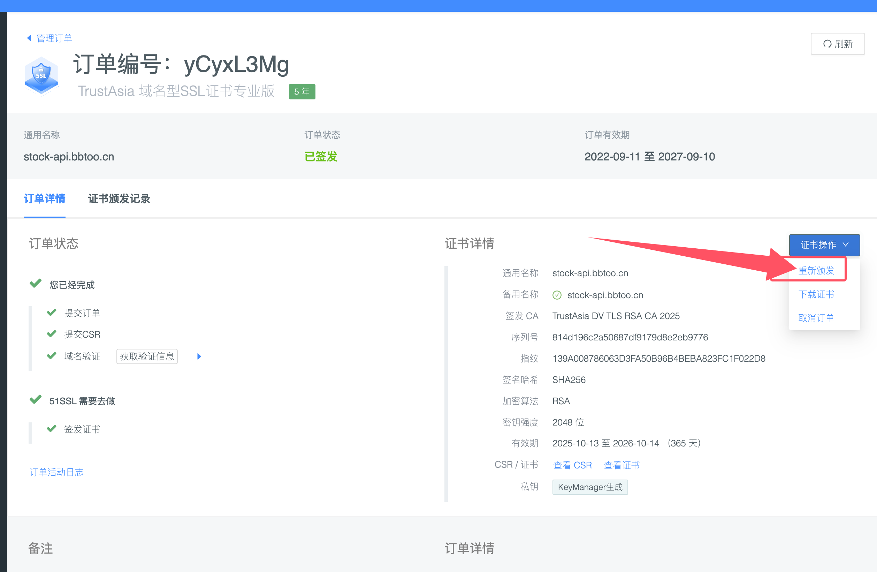This screenshot has width=877, height=572.
Task: Click the checkmark next to 提交CSR
Action: tap(52, 334)
